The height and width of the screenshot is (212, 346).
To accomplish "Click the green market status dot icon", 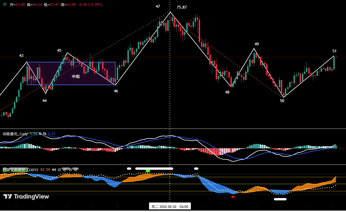I will [5, 4].
